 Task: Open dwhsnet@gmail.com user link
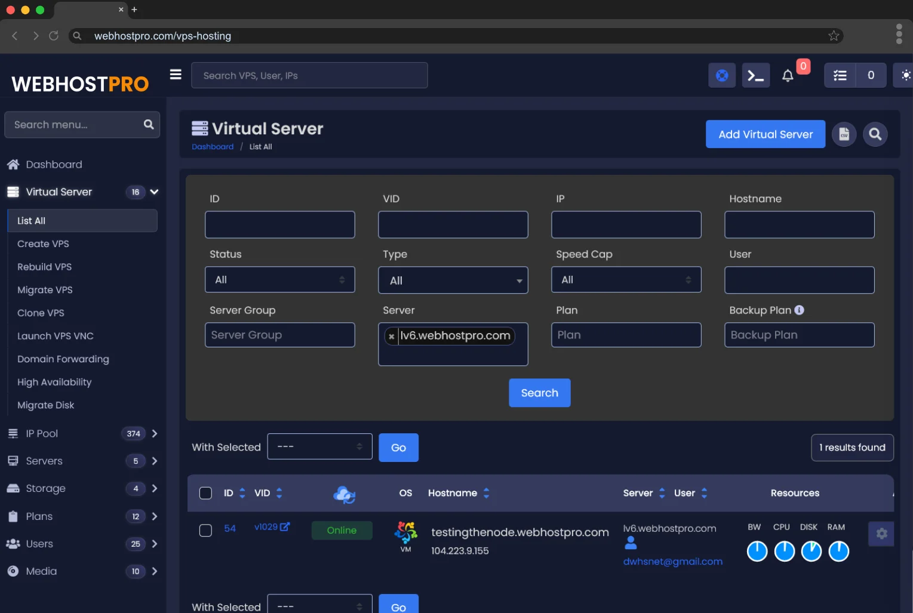click(x=673, y=562)
